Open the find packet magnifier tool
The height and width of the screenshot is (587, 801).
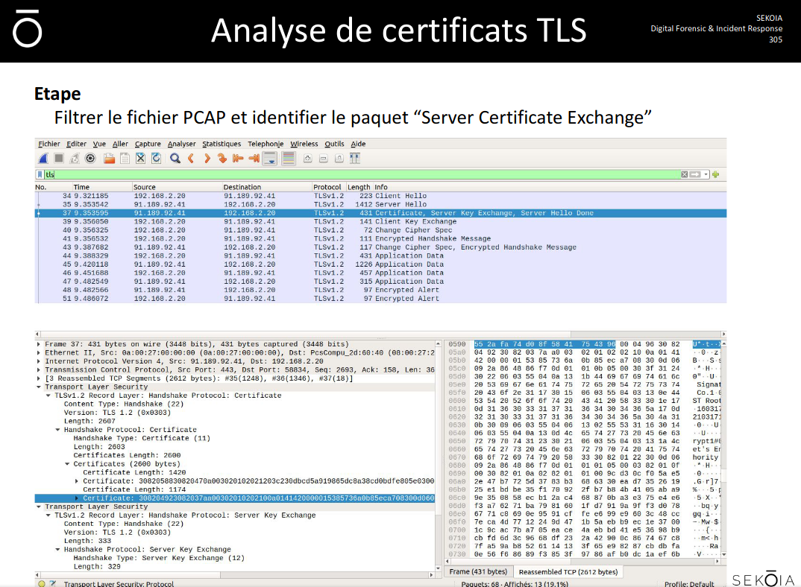point(175,158)
